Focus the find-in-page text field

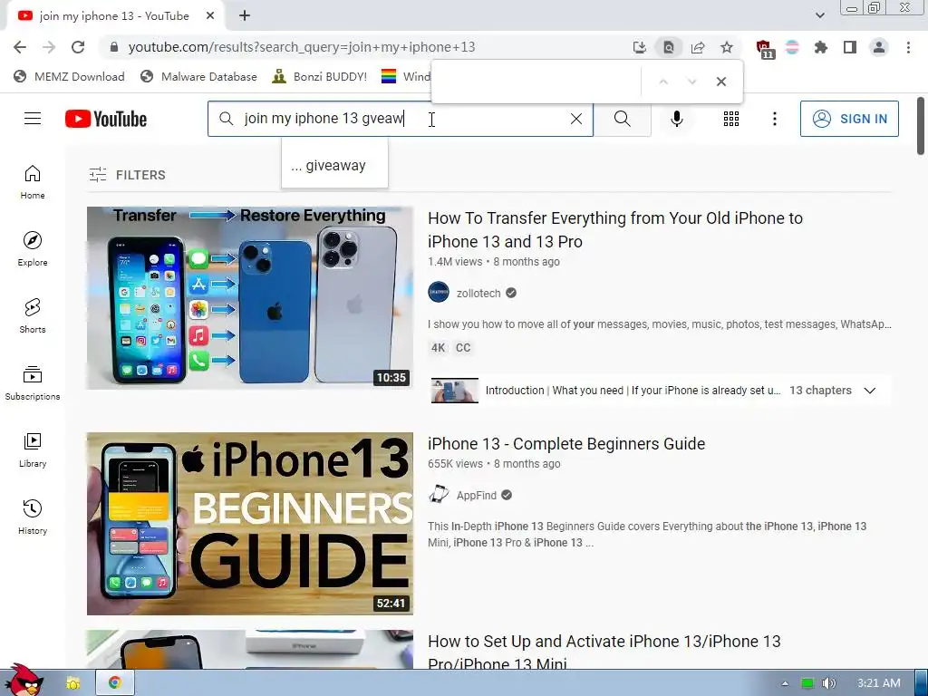click(538, 82)
